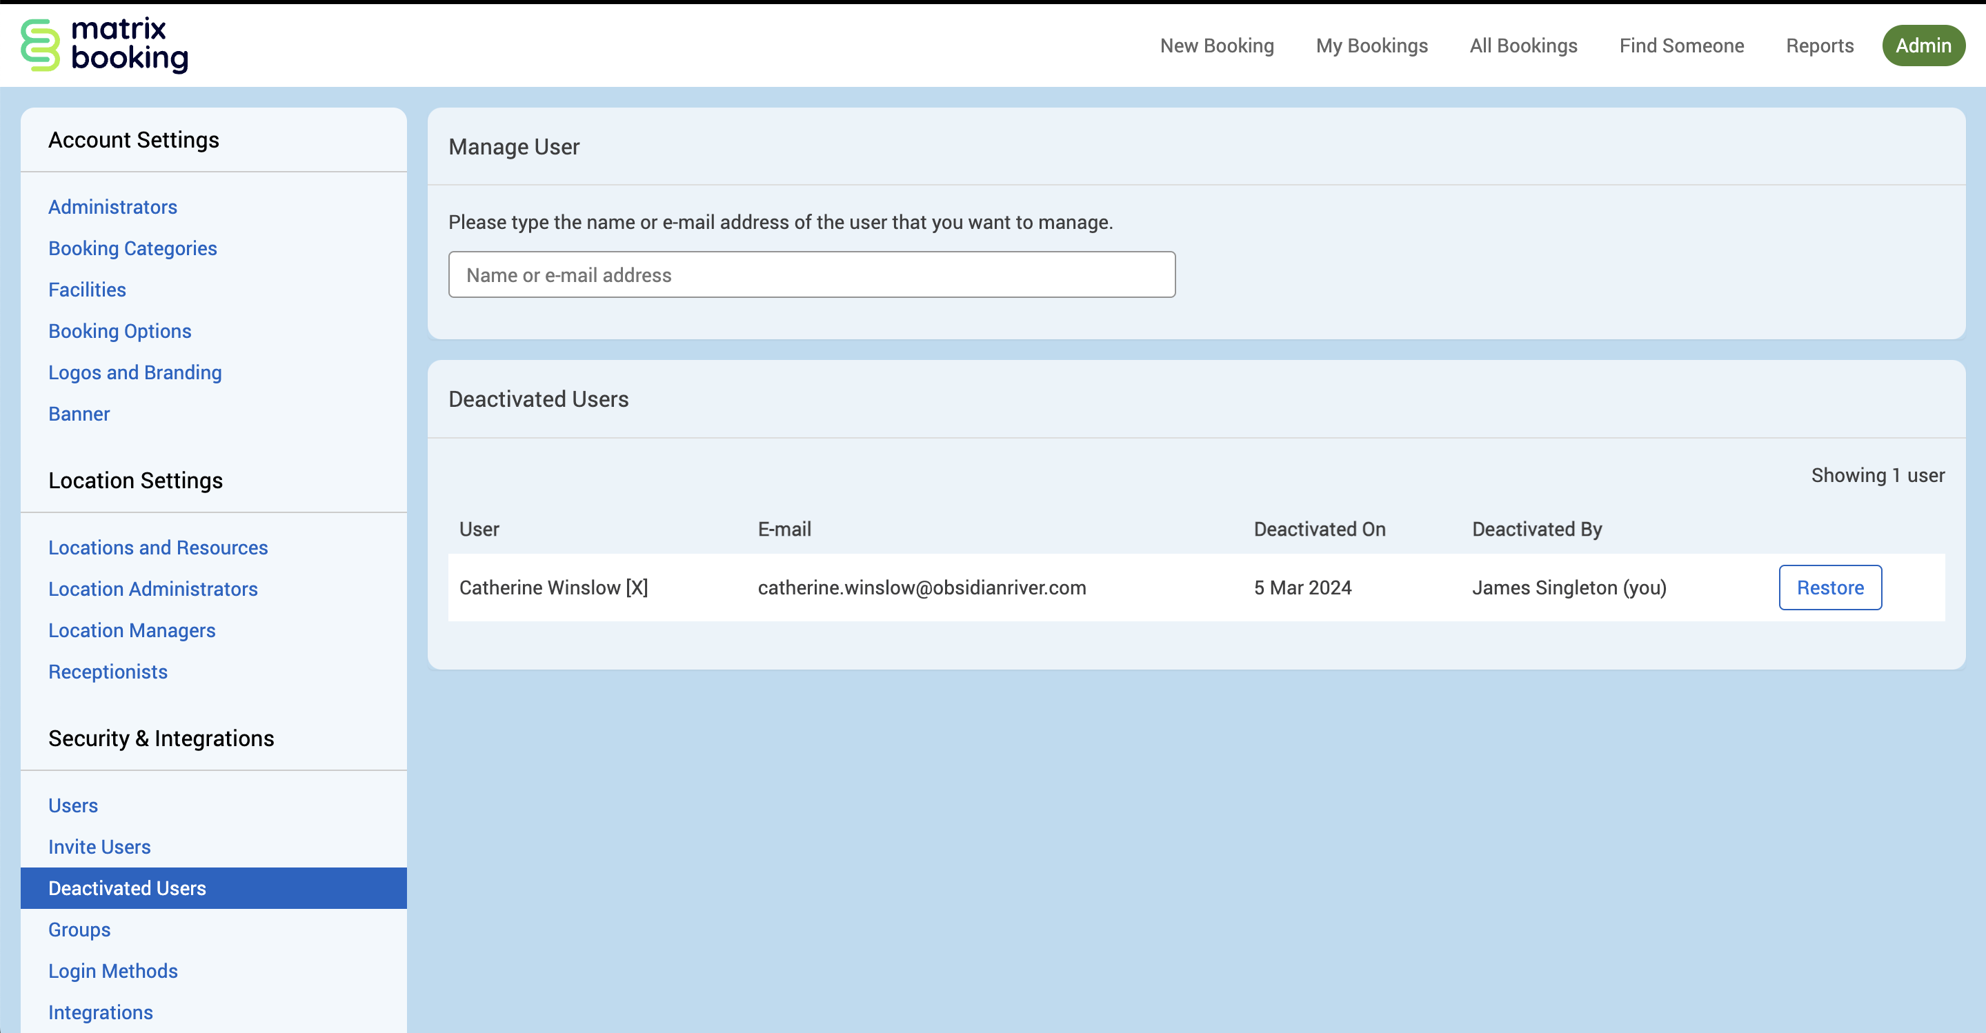Image resolution: width=1986 pixels, height=1033 pixels.
Task: Click the Matrix Booking logo
Action: point(104,46)
